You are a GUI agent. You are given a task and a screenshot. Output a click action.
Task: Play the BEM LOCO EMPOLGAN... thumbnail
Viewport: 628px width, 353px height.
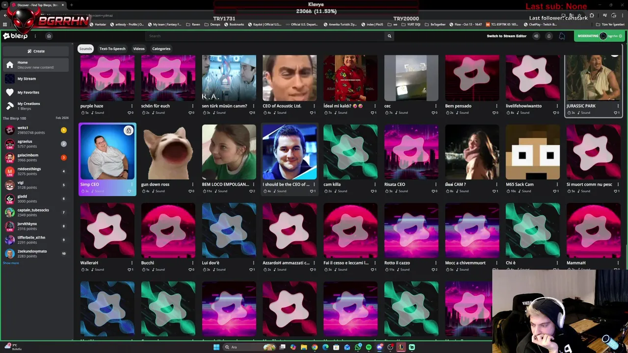[229, 152]
